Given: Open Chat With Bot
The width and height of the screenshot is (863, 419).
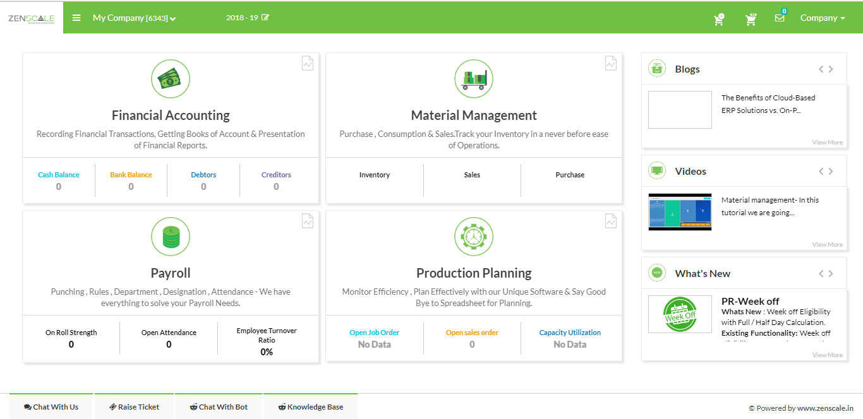Looking at the screenshot, I should click(x=219, y=407).
